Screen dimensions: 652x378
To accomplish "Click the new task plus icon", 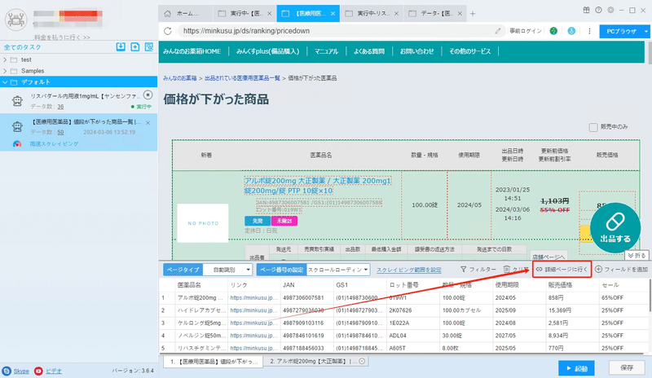I will [x=134, y=47].
